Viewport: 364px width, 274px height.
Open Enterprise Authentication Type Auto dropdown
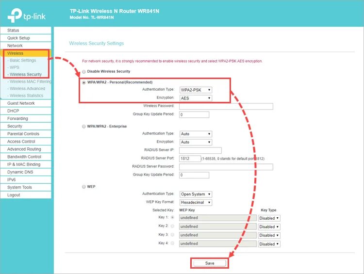pyautogui.click(x=196, y=134)
